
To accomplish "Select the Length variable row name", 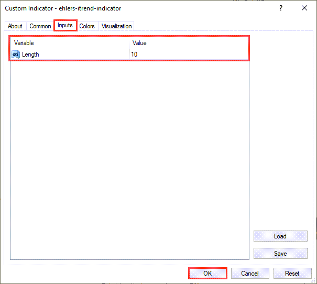I will point(30,54).
